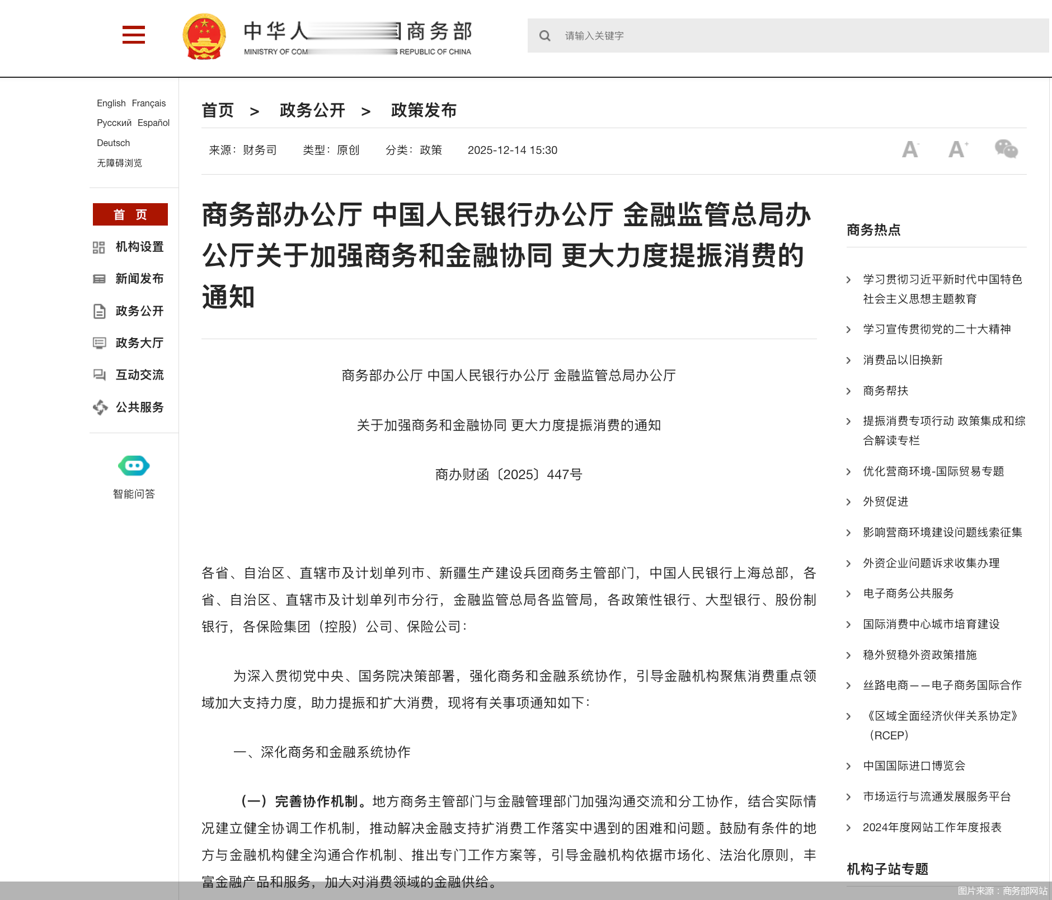Screen dimensions: 1052x900
Task: Click the 政务大厅 screen icon
Action: [99, 343]
